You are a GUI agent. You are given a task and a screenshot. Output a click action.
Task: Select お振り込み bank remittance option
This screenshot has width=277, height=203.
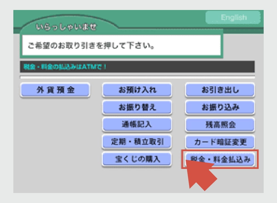[x=220, y=107]
